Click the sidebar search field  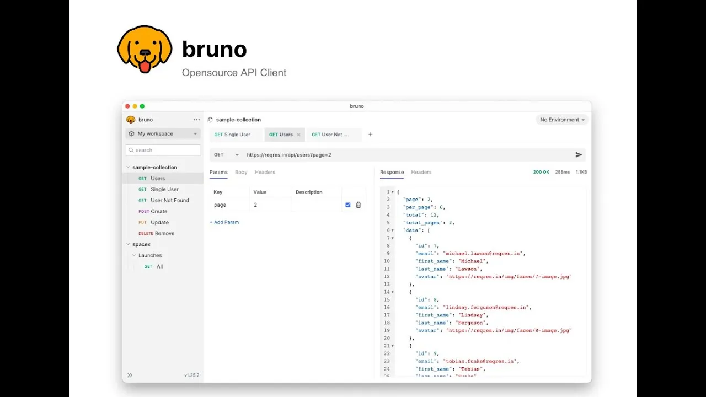(x=163, y=150)
